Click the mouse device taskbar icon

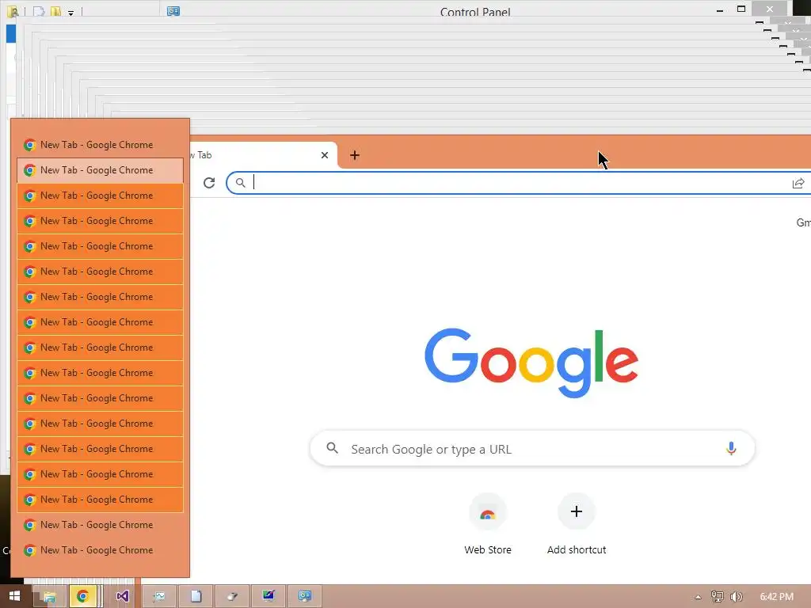click(x=232, y=596)
